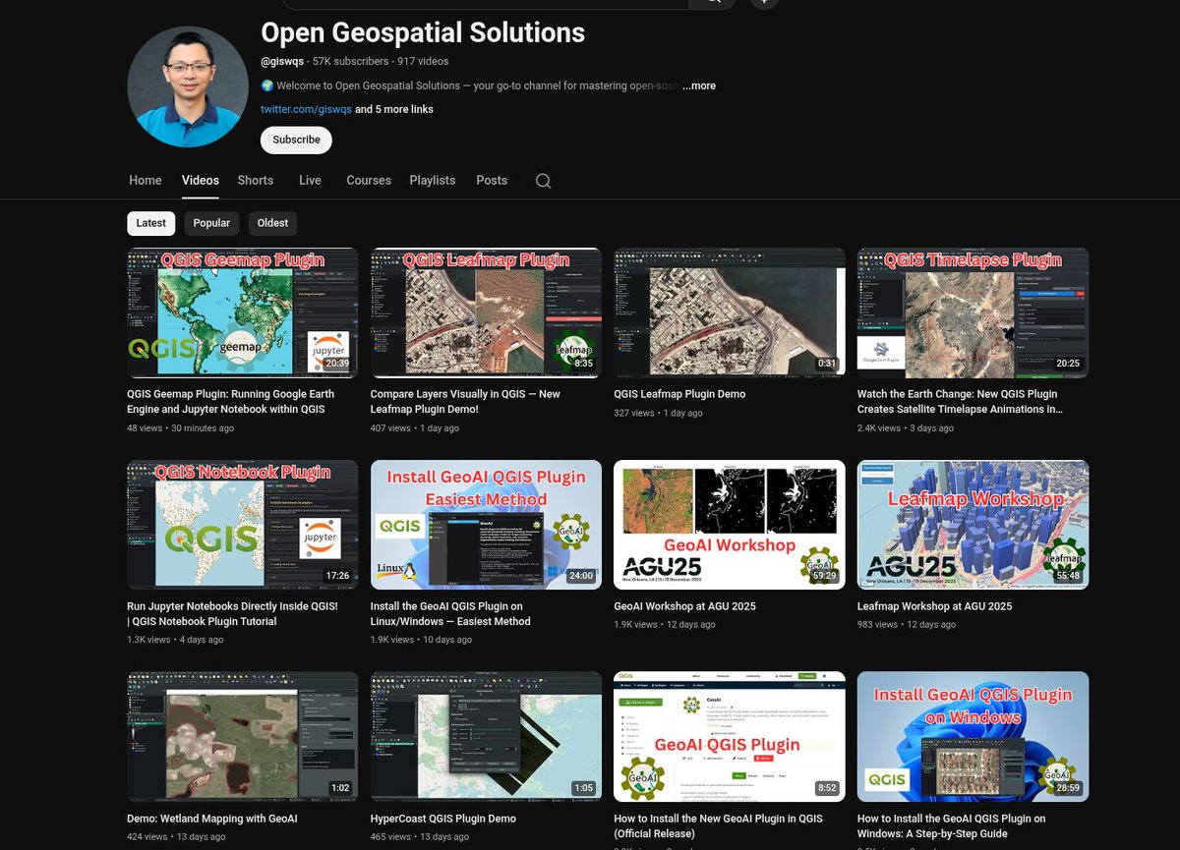Click title 'Install the GeoAI QGIS Plugin on Linux/Windows'

[450, 613]
